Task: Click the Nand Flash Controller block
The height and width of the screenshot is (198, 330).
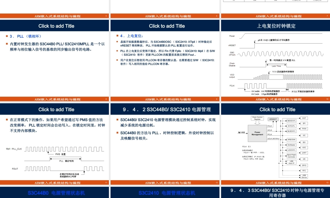Action: (x=292, y=156)
